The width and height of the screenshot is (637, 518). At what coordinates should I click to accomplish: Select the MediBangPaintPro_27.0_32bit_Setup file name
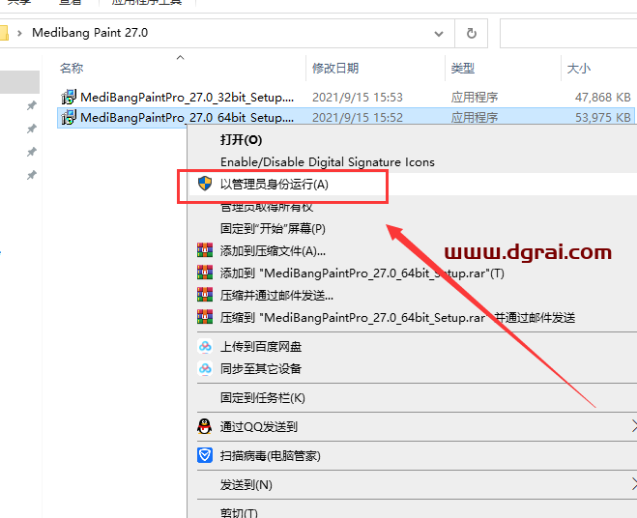click(187, 97)
